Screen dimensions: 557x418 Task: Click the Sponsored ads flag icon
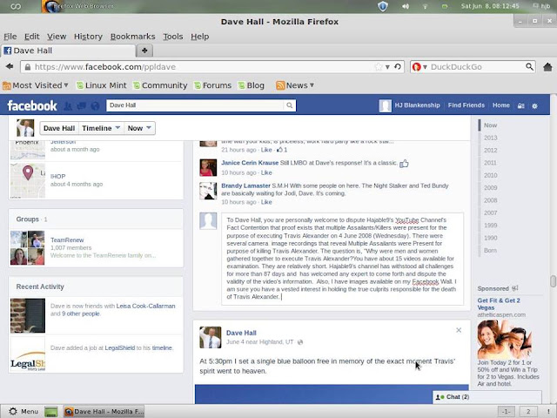coord(514,288)
